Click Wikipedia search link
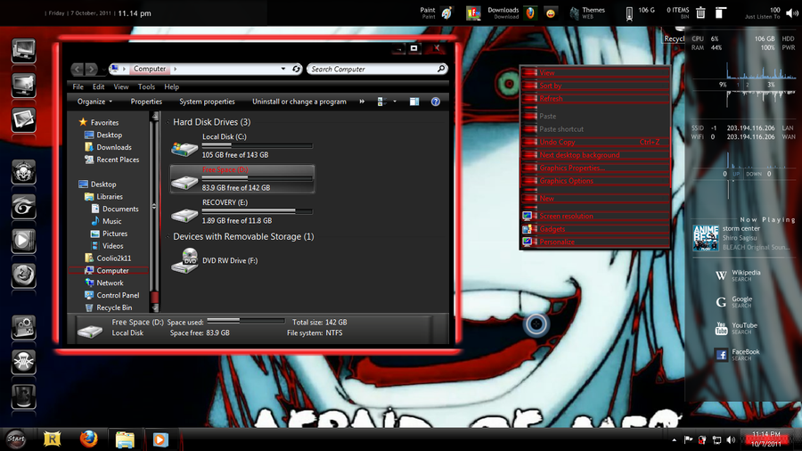 738,275
